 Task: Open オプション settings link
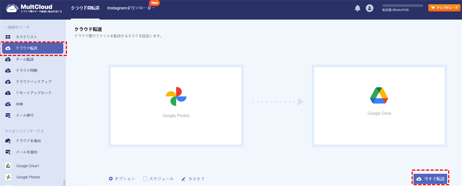(x=122, y=179)
